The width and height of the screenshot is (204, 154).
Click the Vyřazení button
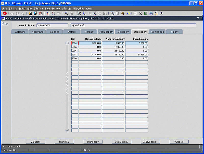(x=179, y=142)
